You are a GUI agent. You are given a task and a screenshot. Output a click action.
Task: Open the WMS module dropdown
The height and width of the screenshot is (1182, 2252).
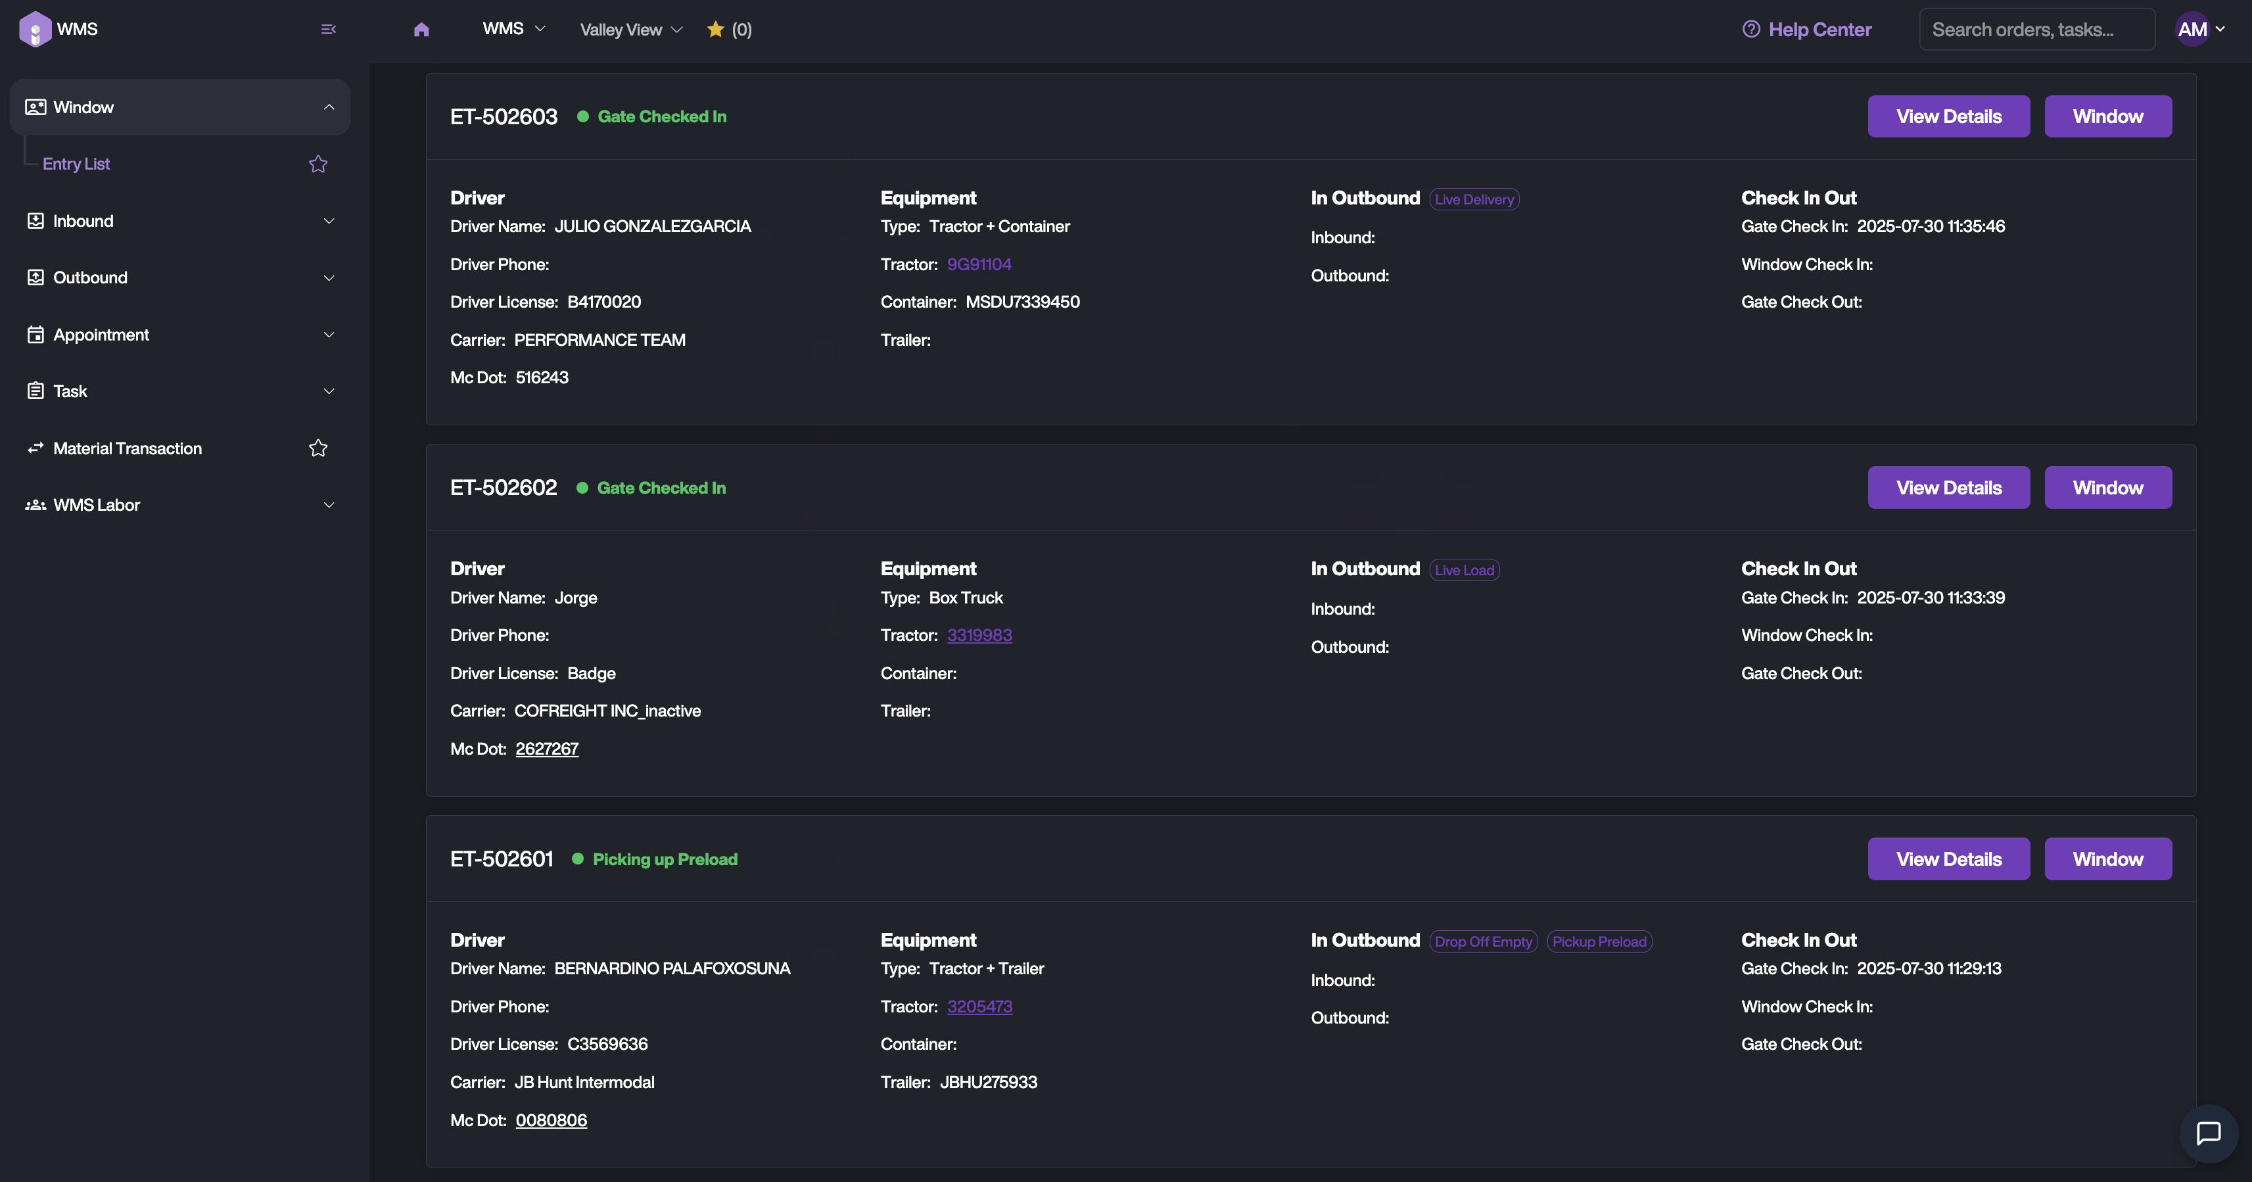[514, 29]
